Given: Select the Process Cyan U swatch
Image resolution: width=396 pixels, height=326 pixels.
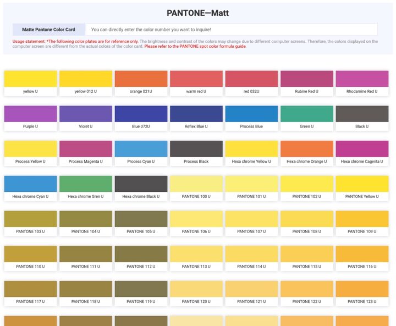Looking at the screenshot, I should (141, 150).
